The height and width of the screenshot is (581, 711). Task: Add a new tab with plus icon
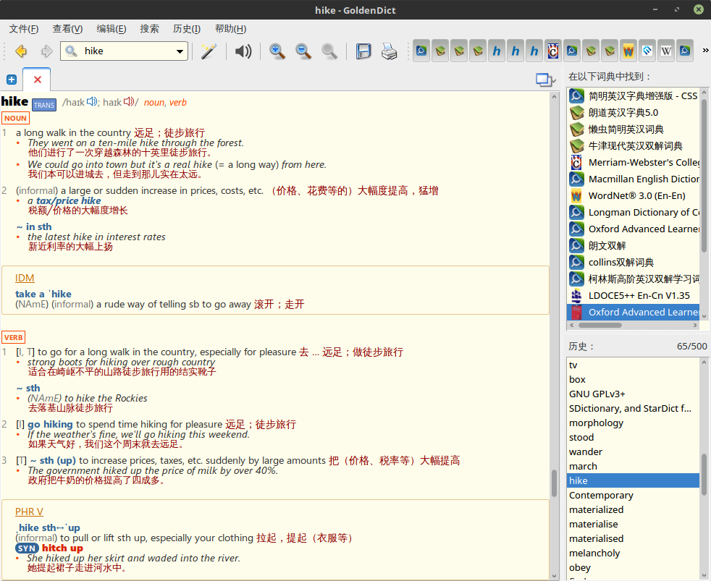[12, 80]
